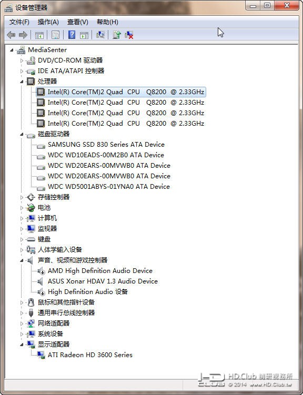Click the 网络适配器 network adapter icon
The height and width of the screenshot is (395, 303).
(31, 323)
